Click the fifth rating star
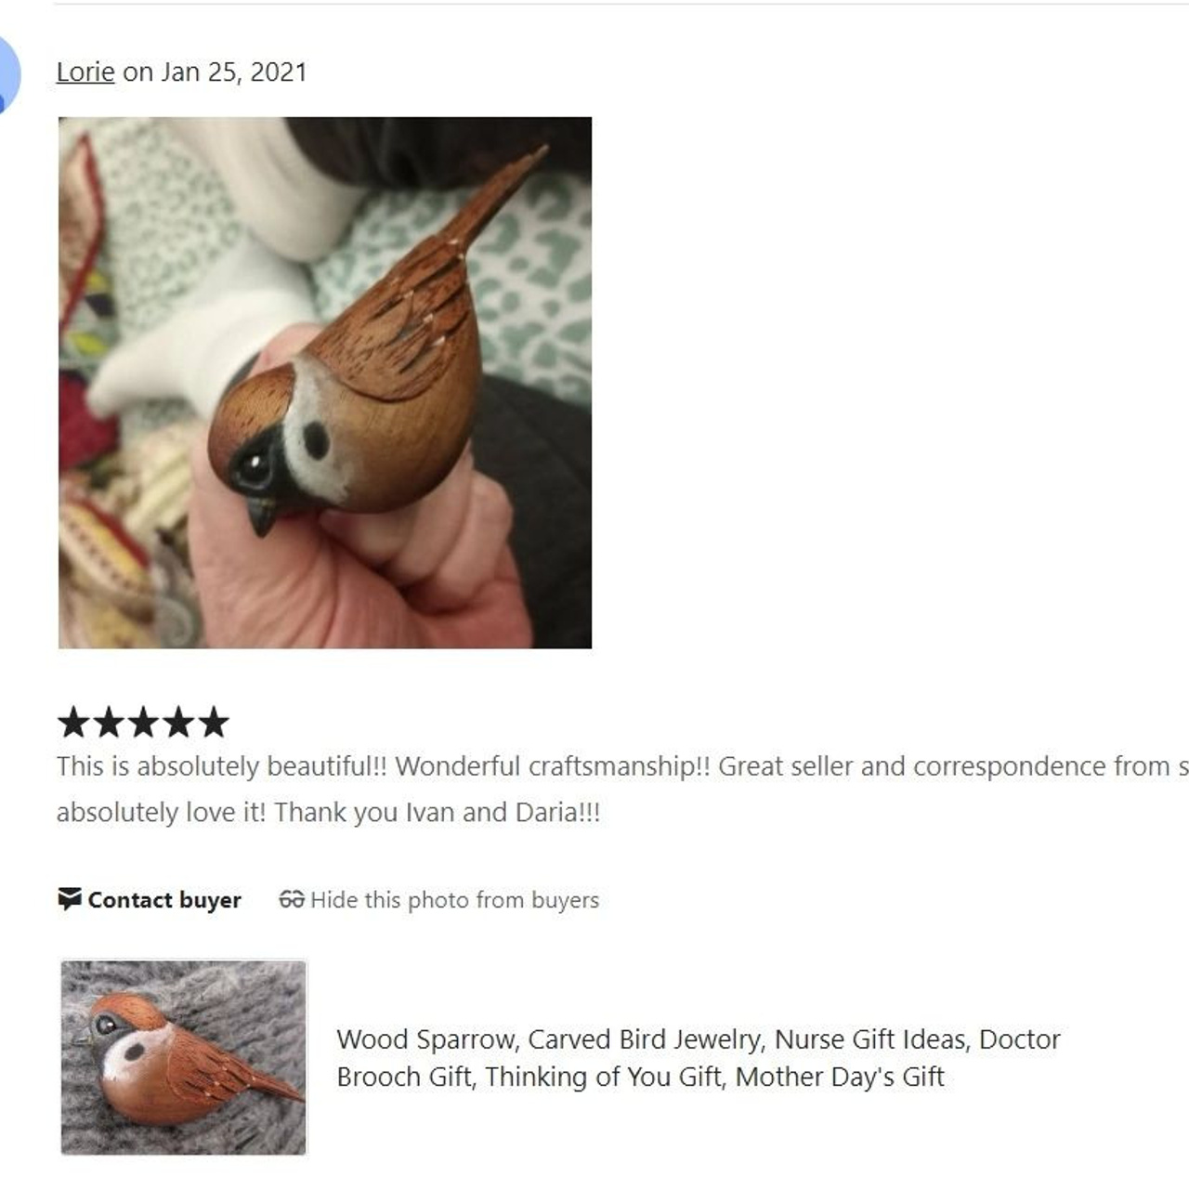Screen dimensions: 1189x1189 [x=214, y=722]
